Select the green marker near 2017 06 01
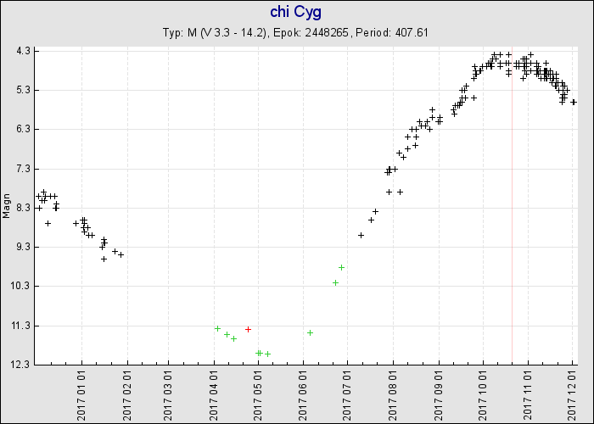The width and height of the screenshot is (594, 424). [310, 332]
